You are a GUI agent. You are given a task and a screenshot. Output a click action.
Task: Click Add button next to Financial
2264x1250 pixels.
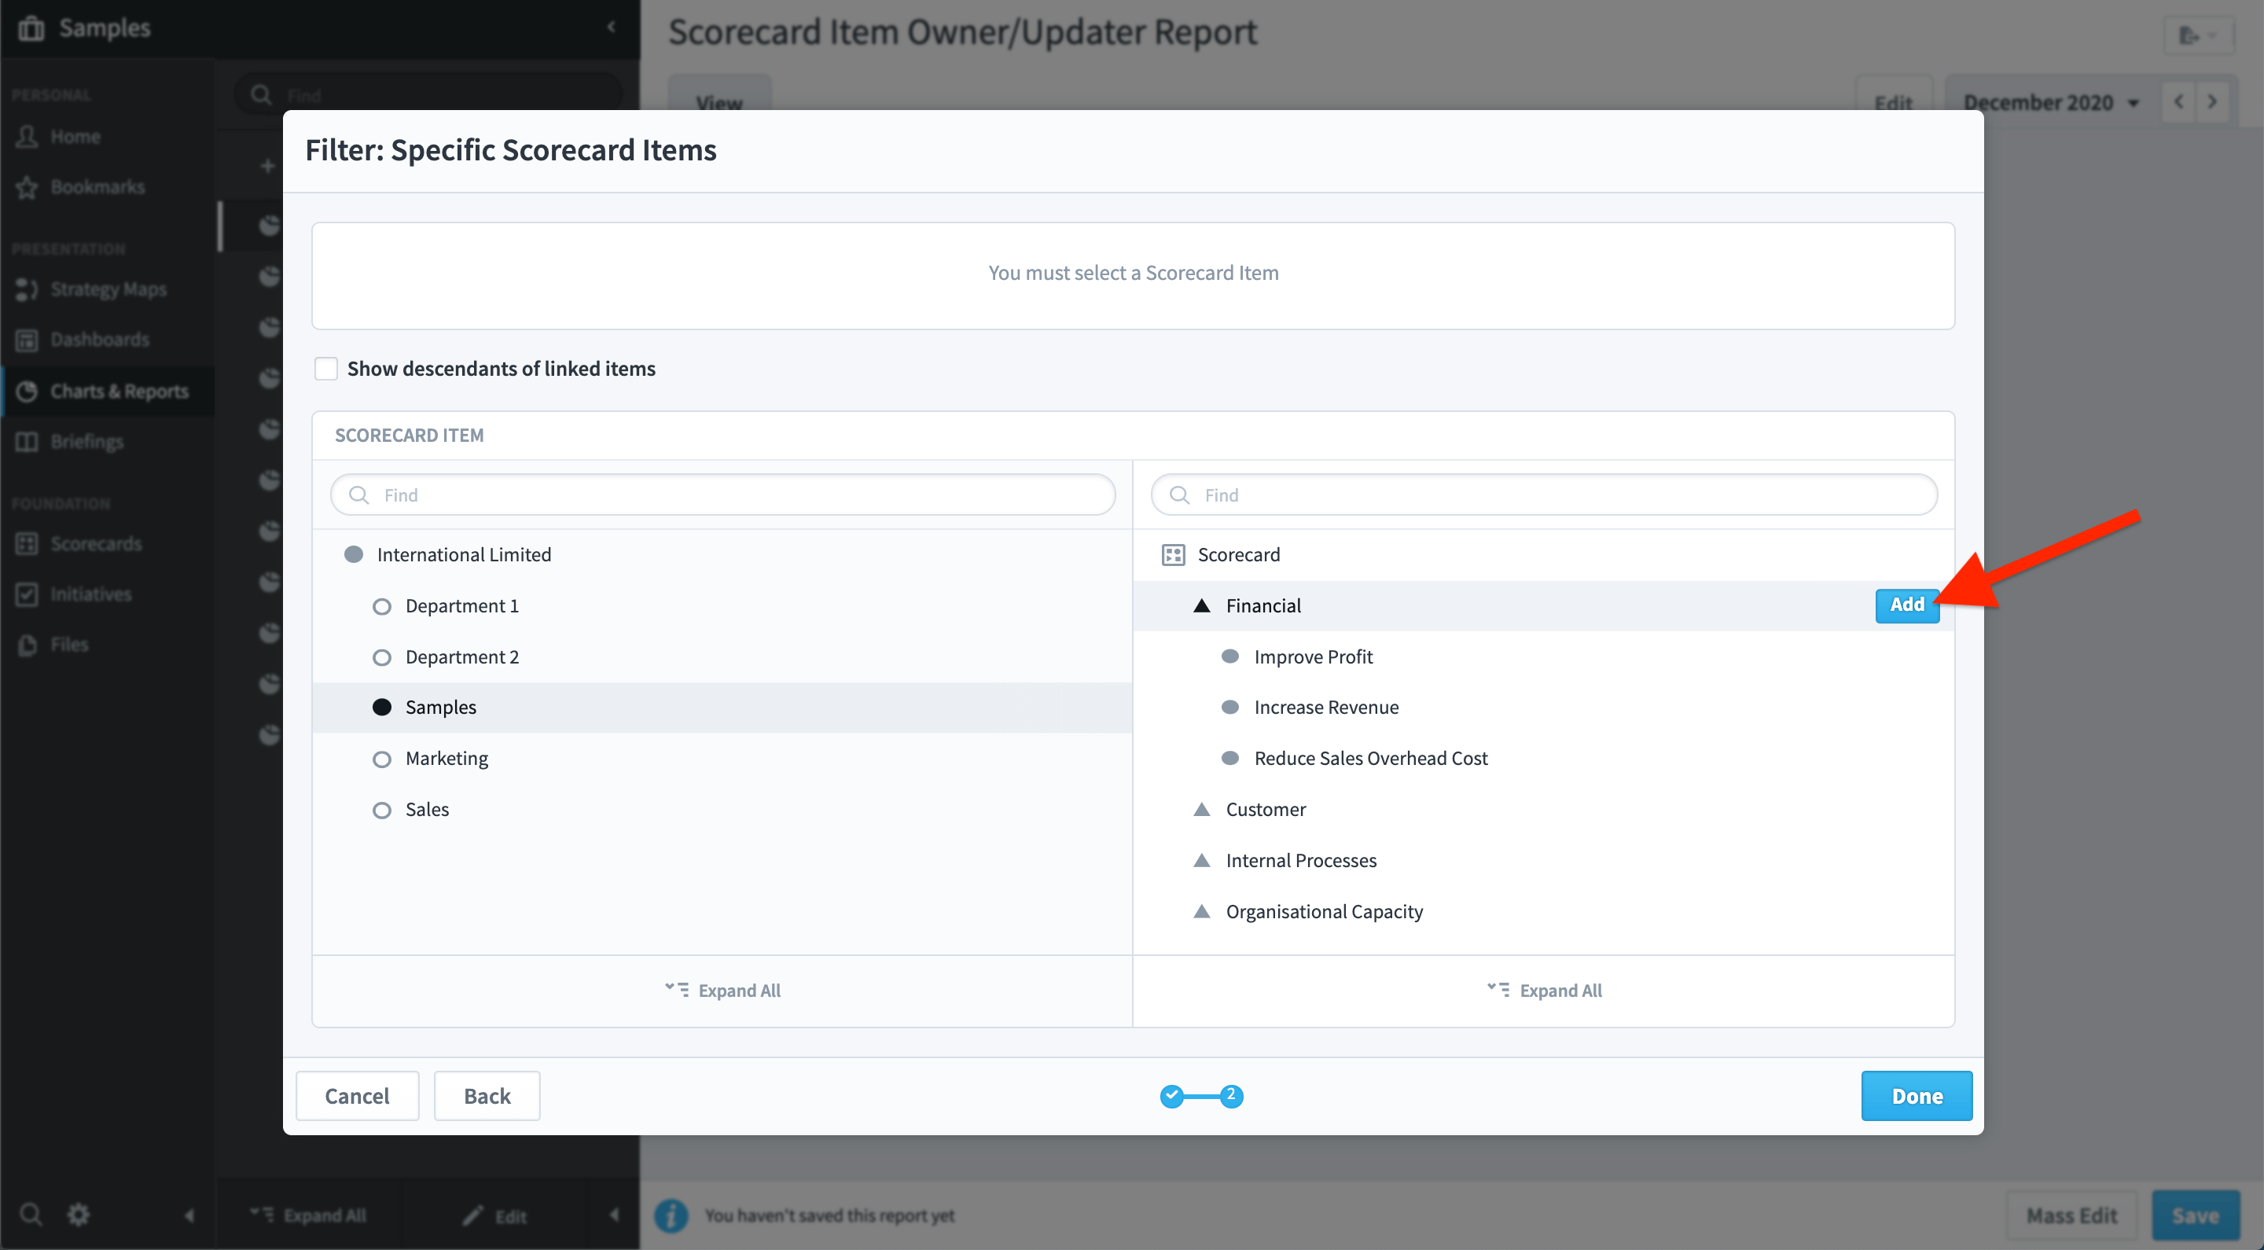click(1906, 605)
